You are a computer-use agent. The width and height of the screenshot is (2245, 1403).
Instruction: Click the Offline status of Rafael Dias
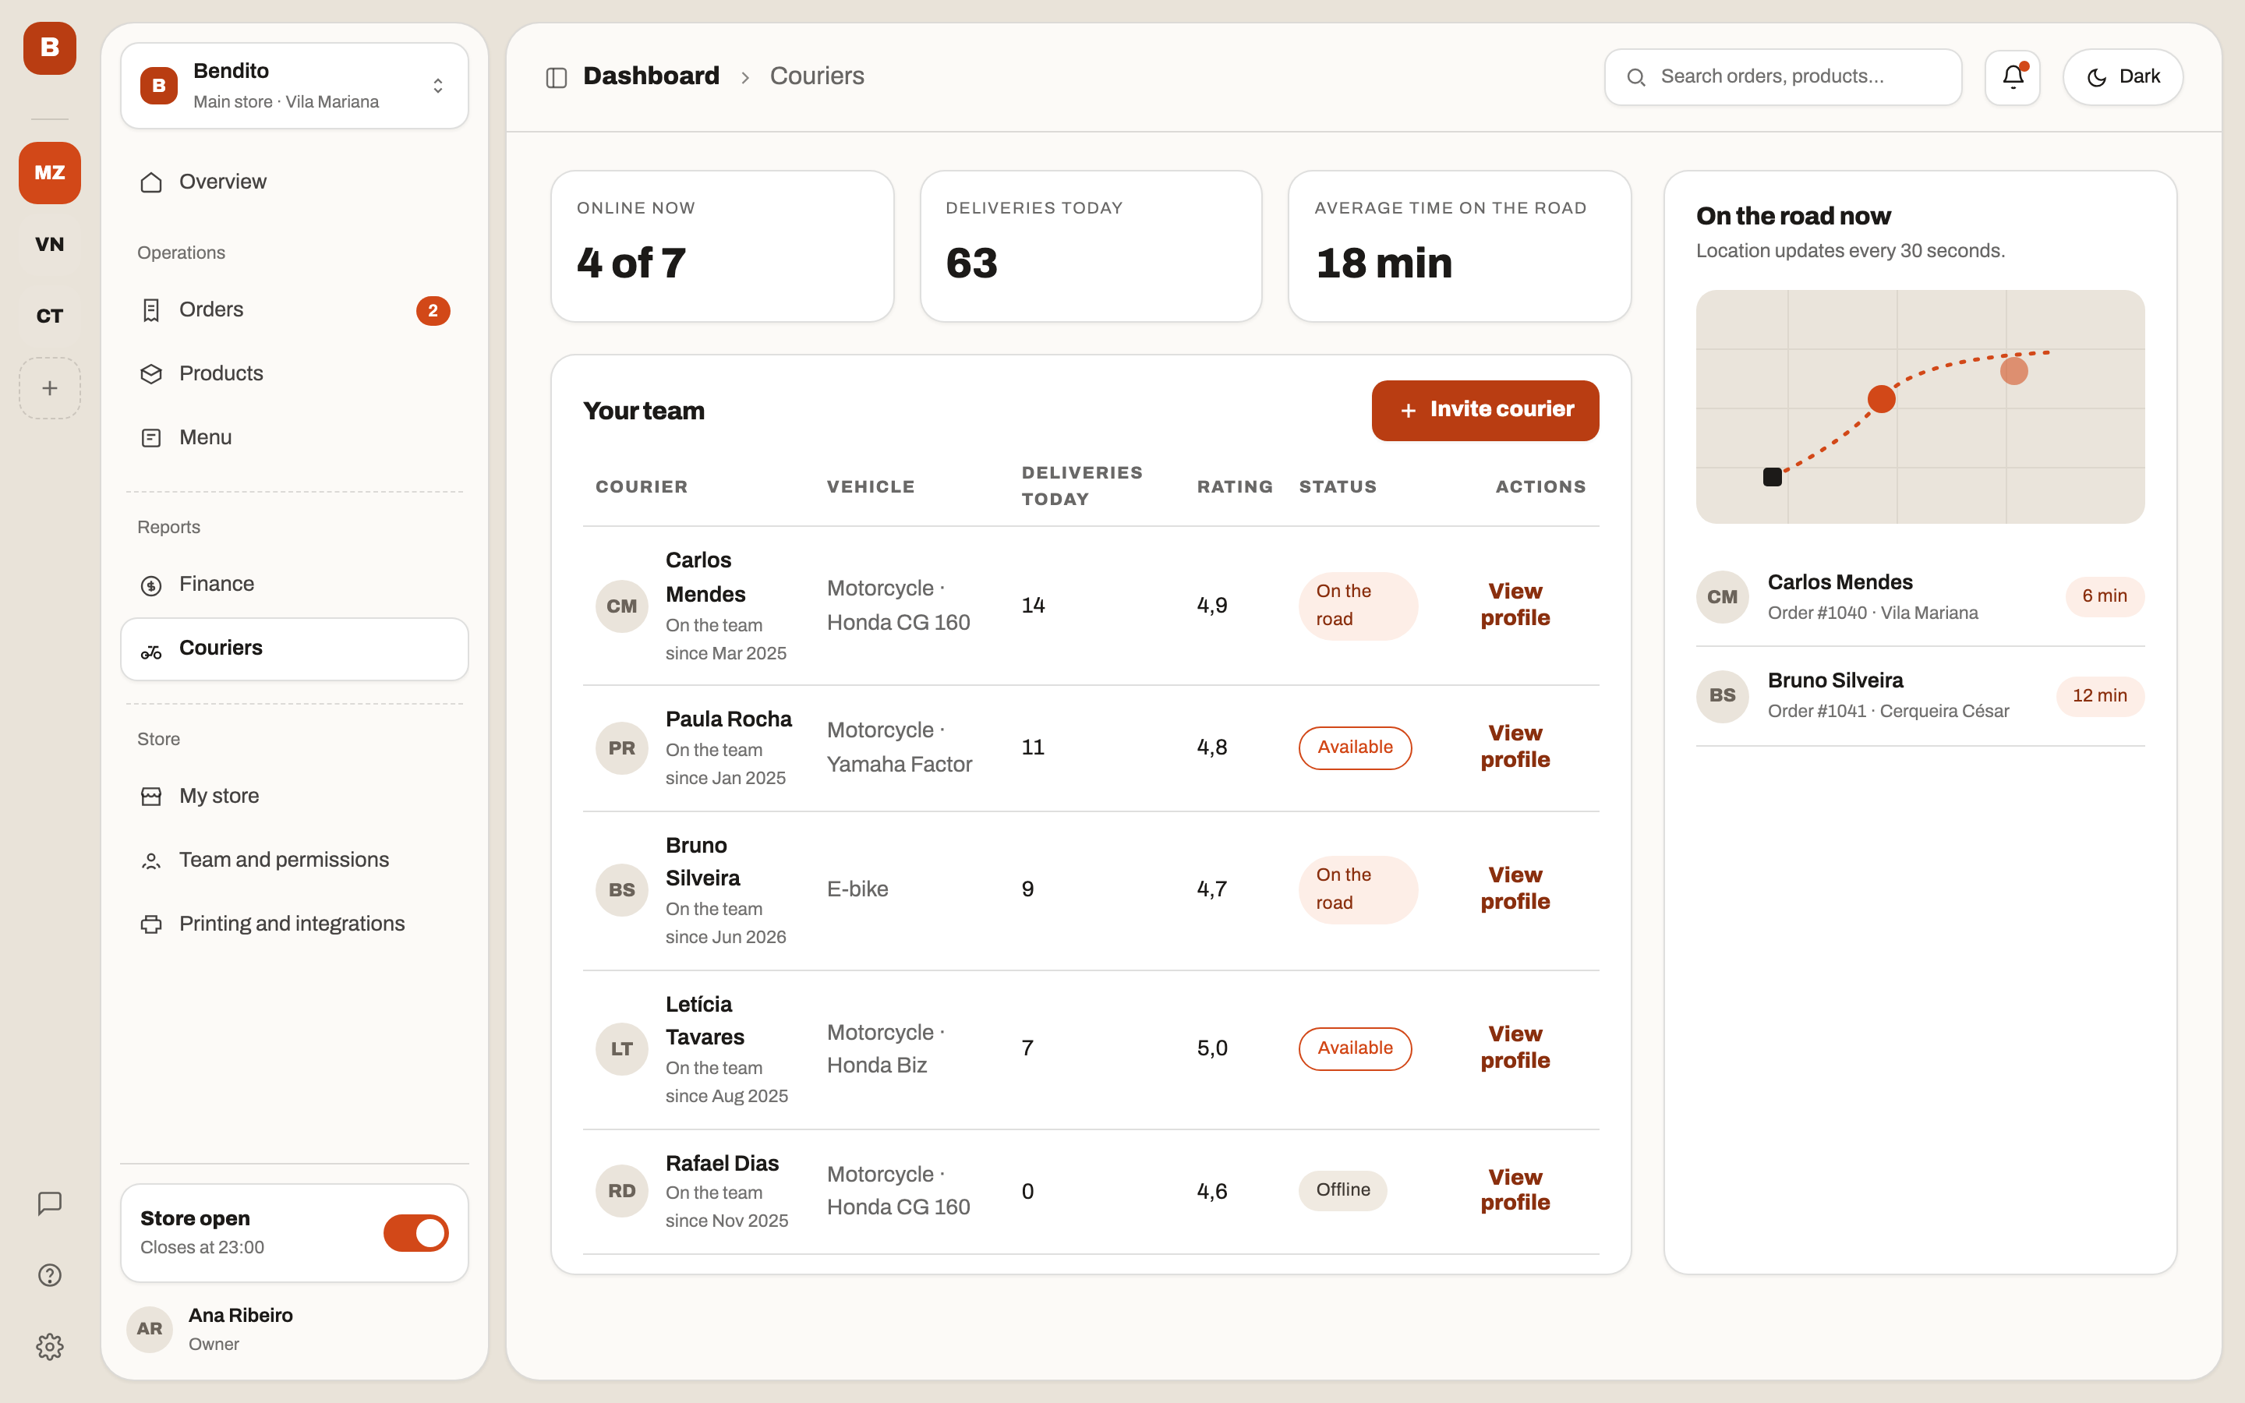[x=1342, y=1190]
